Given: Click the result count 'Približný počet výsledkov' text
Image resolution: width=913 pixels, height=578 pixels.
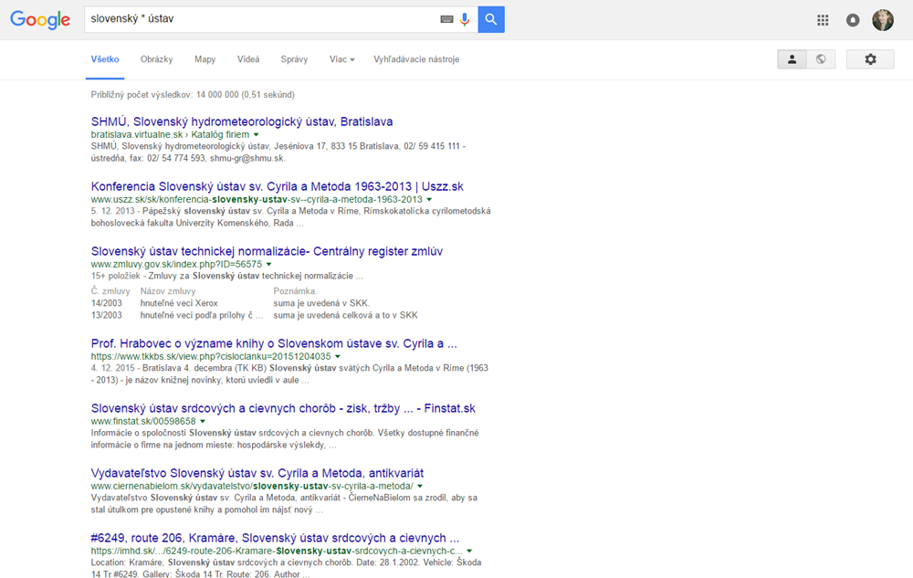Looking at the screenshot, I should 193,95.
